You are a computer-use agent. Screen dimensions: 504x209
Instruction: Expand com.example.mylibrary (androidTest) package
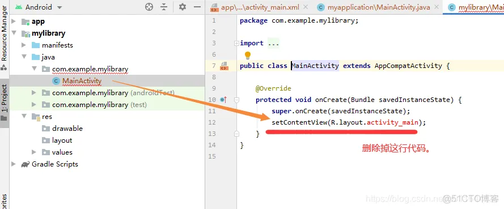point(34,93)
